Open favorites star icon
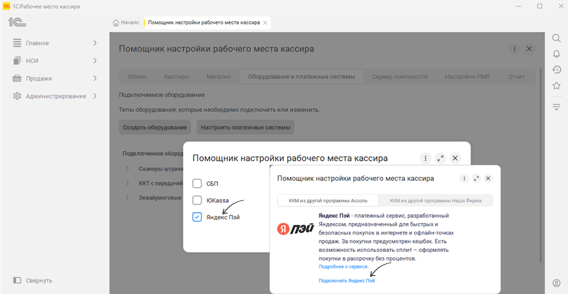 [x=557, y=86]
